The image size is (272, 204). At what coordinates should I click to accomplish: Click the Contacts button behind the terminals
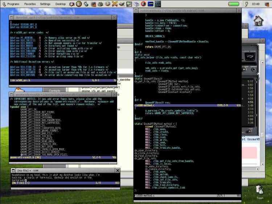pyautogui.click(x=54, y=90)
